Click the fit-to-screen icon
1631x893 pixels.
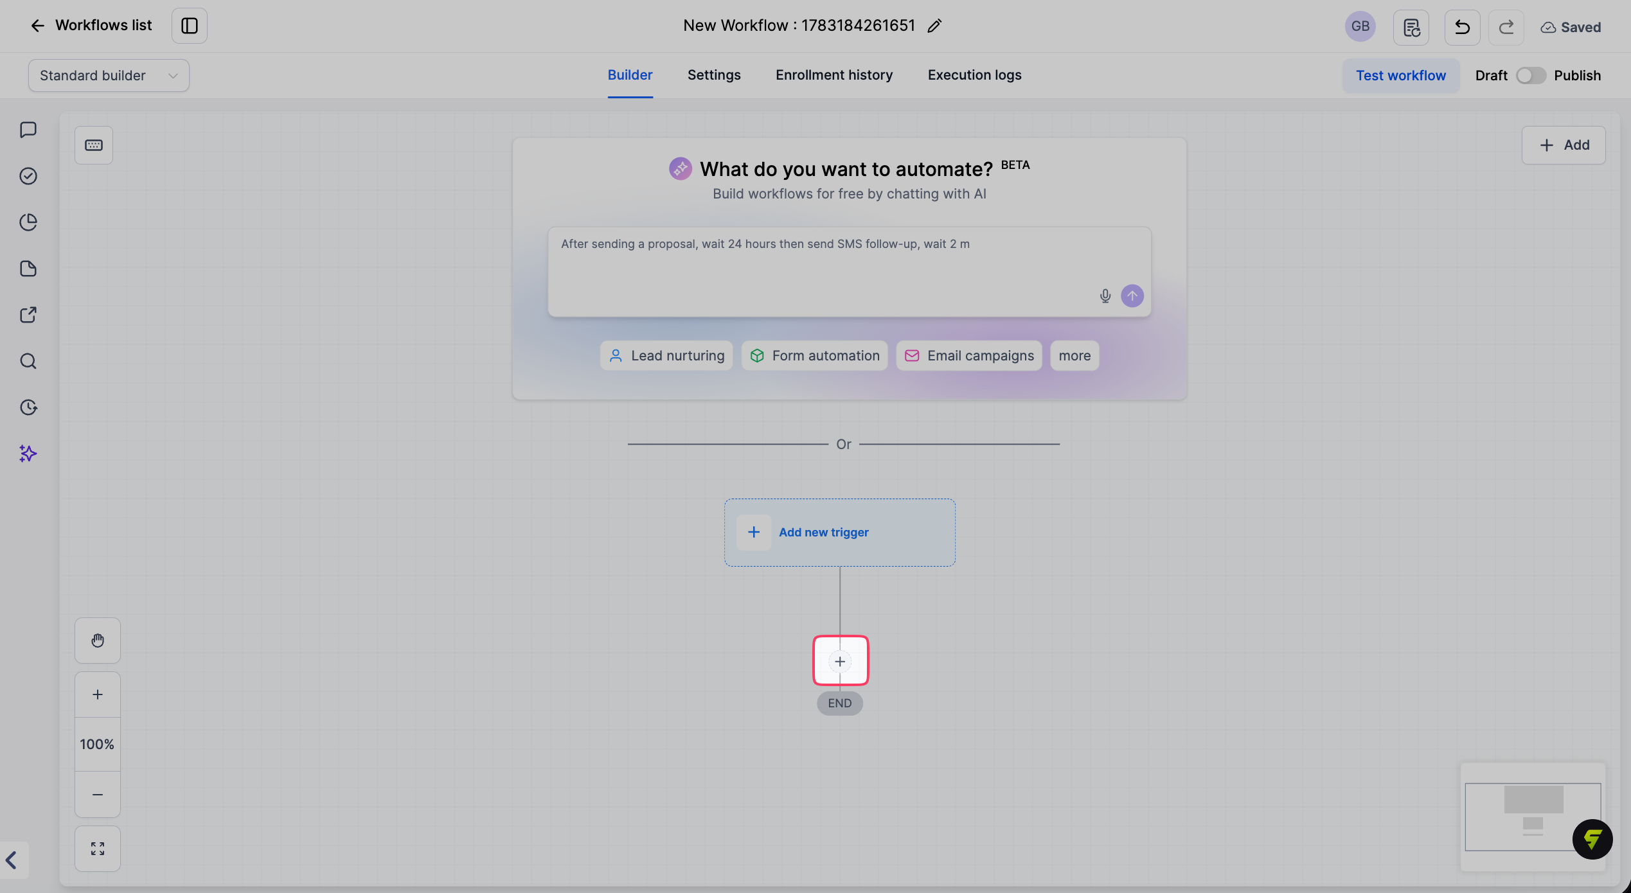(98, 849)
